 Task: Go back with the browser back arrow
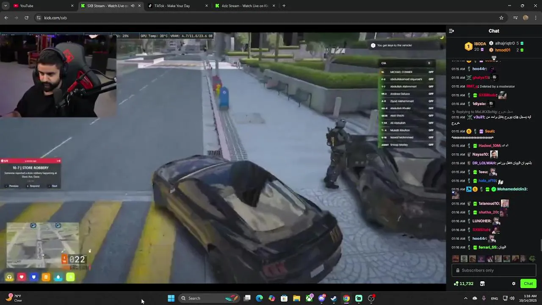[6, 18]
